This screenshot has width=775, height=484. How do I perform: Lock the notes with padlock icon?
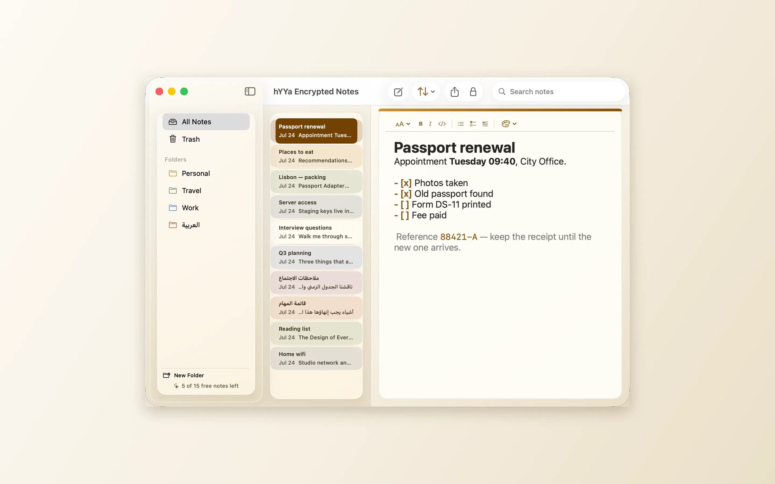(473, 92)
